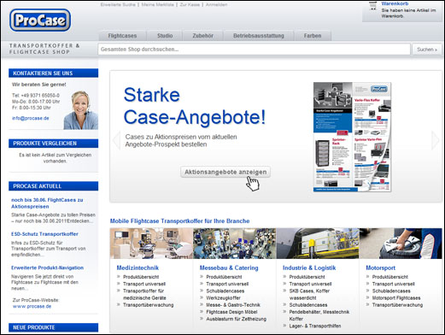Click the shop search input field
This screenshot has height=335, width=445.
coord(254,50)
